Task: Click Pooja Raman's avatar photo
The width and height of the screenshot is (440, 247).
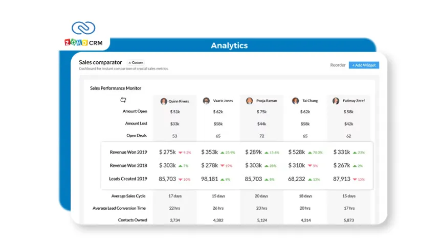Action: coord(249,101)
